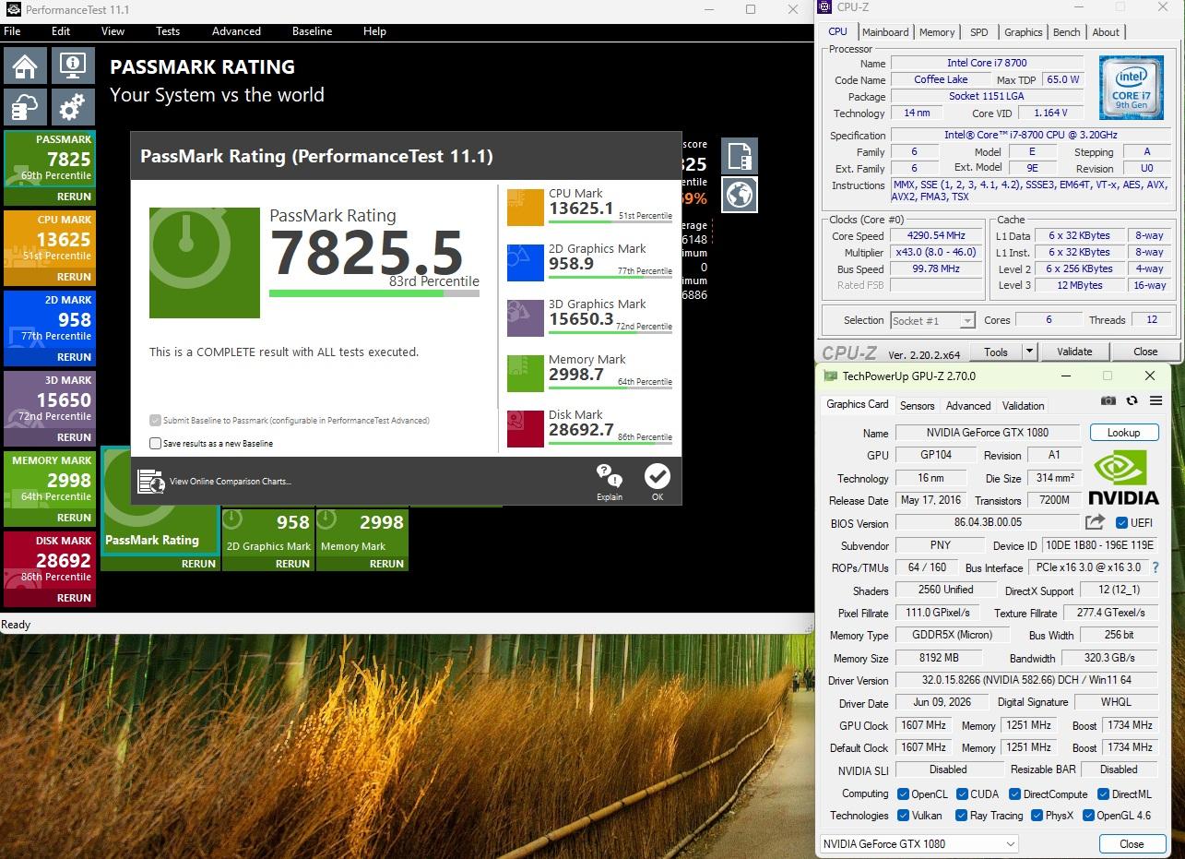Click the red Disk Mark icon

click(x=526, y=428)
